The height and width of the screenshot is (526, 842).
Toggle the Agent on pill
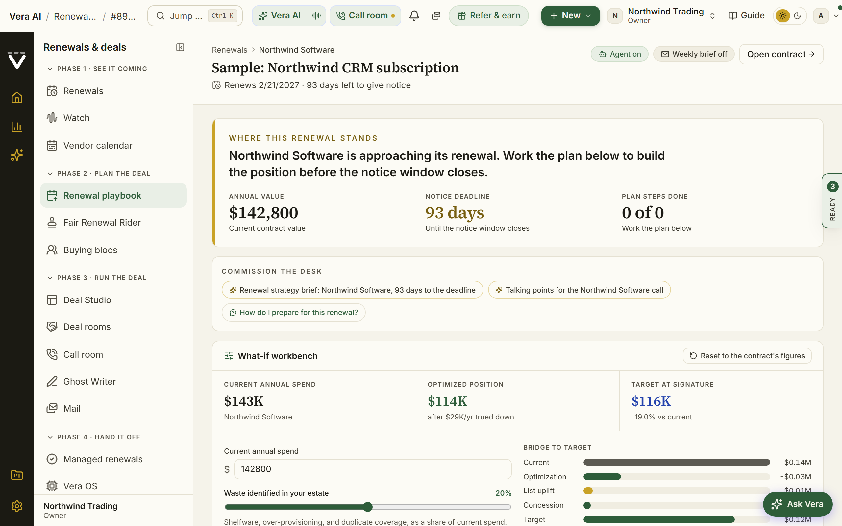click(620, 54)
